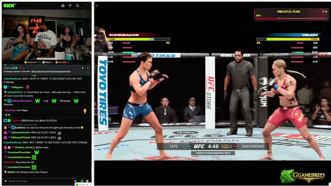
Task: Open EseErick's chat username
Action: 20,128
